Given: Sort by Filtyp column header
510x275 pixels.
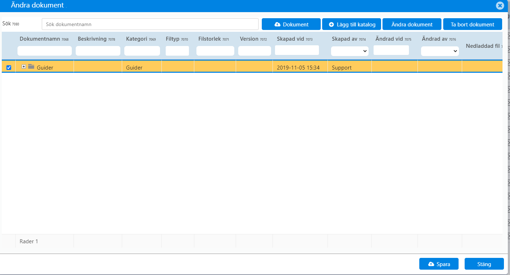Looking at the screenshot, I should [172, 39].
